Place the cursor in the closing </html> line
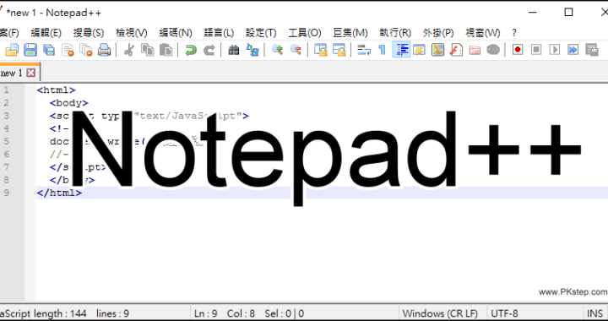Image resolution: width=608 pixels, height=321 pixels. click(59, 193)
